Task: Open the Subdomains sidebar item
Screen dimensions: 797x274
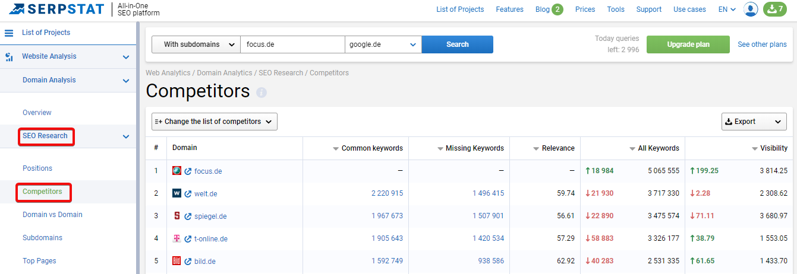Action: click(42, 238)
